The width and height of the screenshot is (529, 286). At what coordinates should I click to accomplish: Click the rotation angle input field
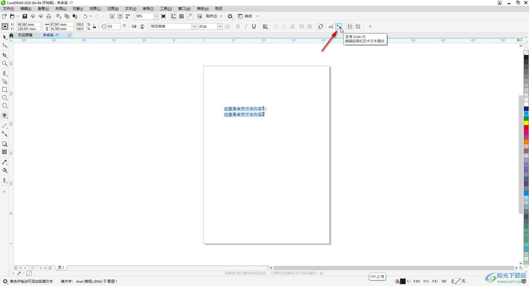(114, 26)
